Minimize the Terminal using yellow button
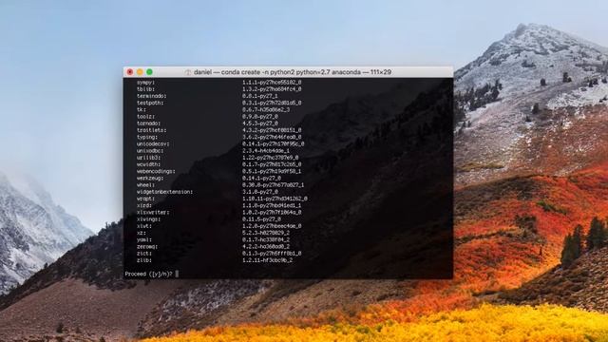The width and height of the screenshot is (608, 342). pos(140,72)
